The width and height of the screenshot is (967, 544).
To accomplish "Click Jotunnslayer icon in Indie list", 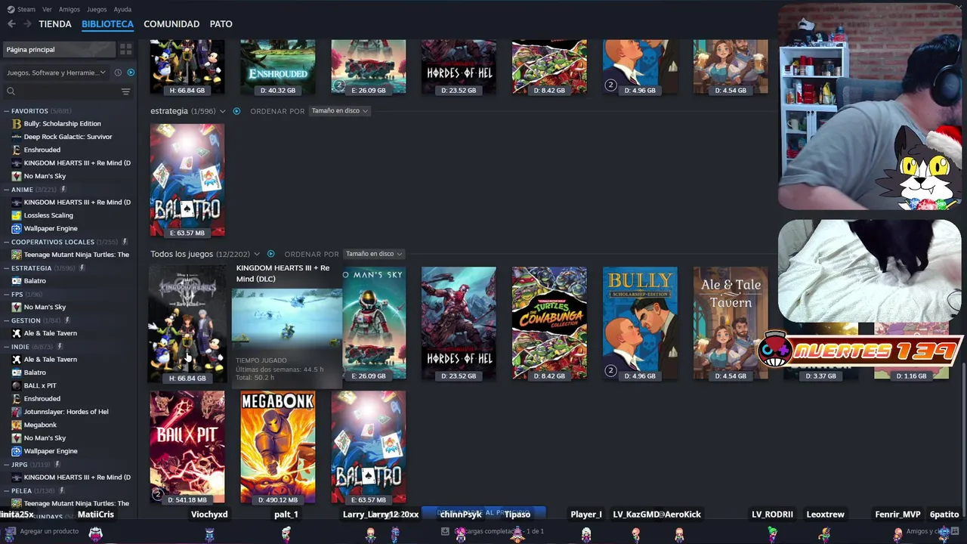I will pyautogui.click(x=17, y=412).
